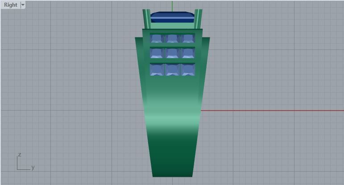Select the right prong beside the gemstone
This screenshot has height=185, width=344.
pyautogui.click(x=198, y=19)
